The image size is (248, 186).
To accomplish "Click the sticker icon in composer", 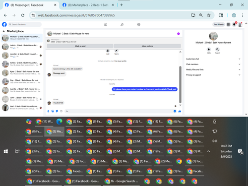I will pyautogui.click(x=57, y=111).
